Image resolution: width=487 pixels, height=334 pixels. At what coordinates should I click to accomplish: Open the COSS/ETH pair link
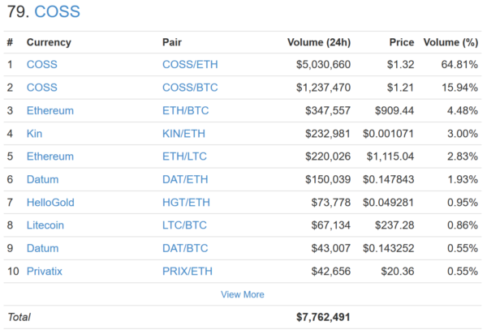[x=190, y=65]
